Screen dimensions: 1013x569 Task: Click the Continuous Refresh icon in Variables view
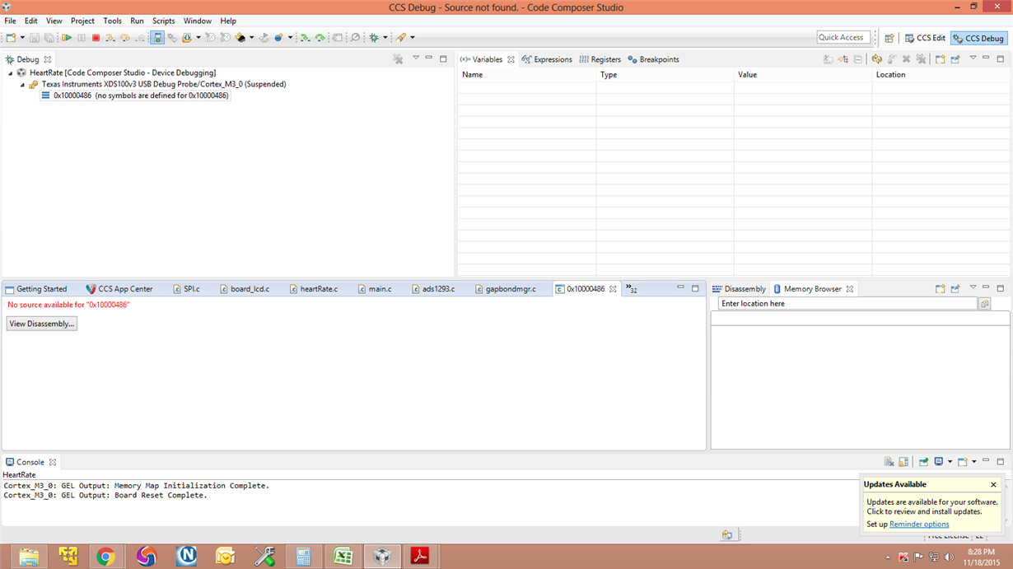876,59
